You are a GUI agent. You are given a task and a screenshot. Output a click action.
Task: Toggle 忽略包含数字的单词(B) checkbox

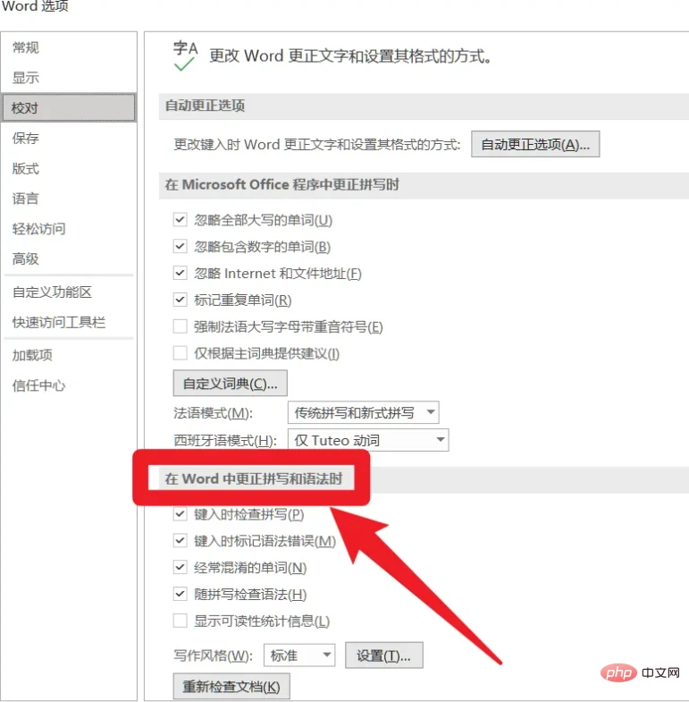point(180,246)
